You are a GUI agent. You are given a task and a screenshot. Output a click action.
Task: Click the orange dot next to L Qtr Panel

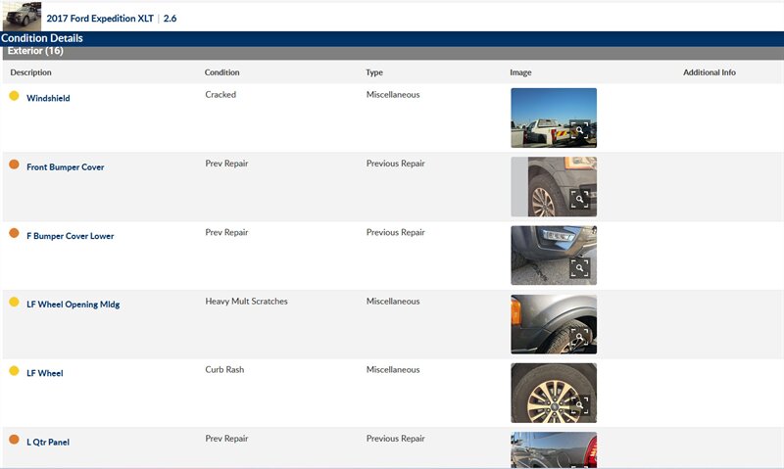[x=14, y=440]
